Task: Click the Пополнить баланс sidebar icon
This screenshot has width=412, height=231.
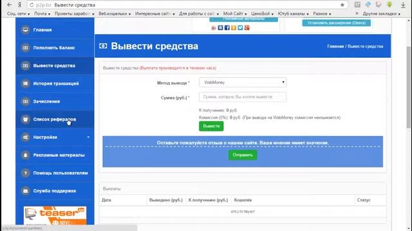Action: pyautogui.click(x=26, y=47)
